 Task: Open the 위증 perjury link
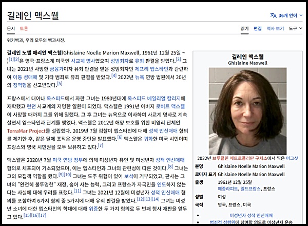[x=93, y=209]
